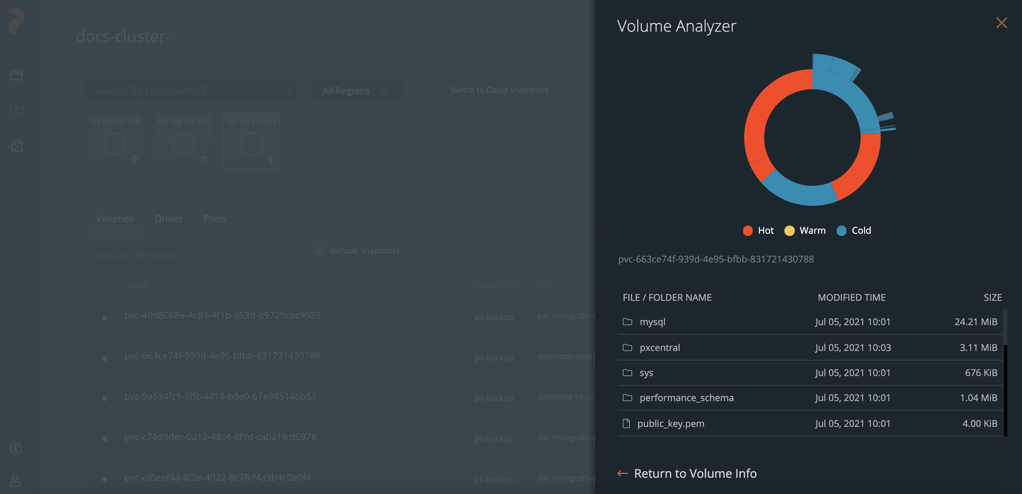The height and width of the screenshot is (494, 1022).
Task: Toggle Hot legend item in chart
Action: [x=758, y=230]
